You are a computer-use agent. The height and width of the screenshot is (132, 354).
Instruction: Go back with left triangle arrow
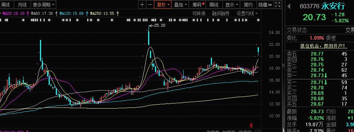(289, 6)
